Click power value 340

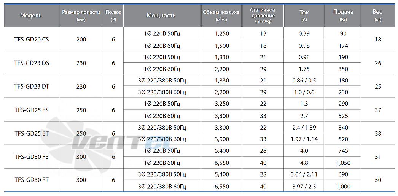[343, 128]
